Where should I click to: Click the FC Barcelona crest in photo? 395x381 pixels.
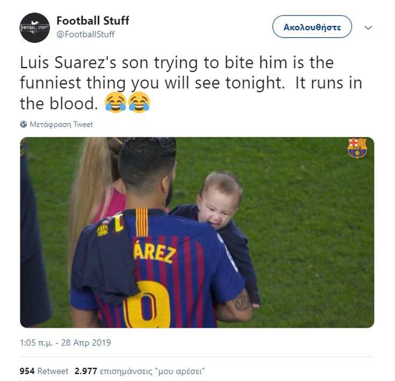click(357, 148)
